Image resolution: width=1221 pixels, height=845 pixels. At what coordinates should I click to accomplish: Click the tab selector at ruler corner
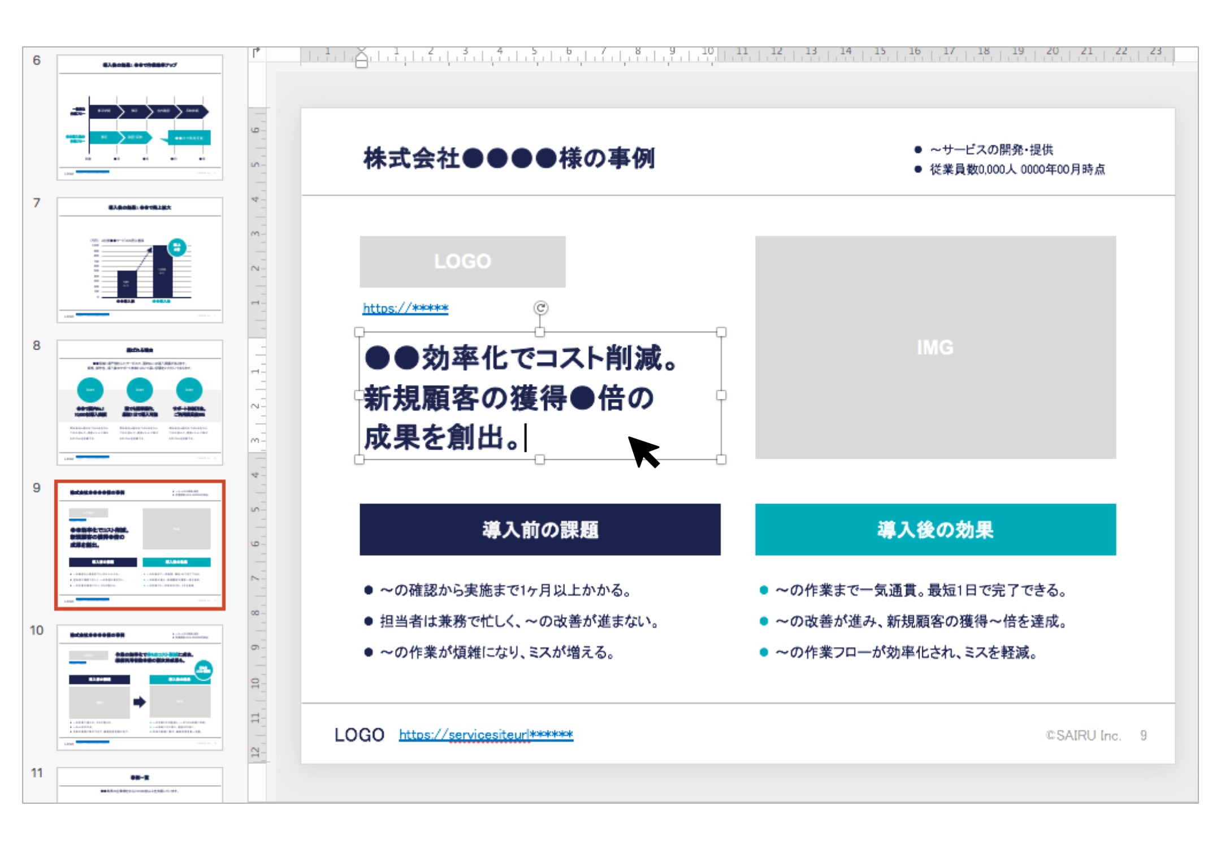(257, 53)
